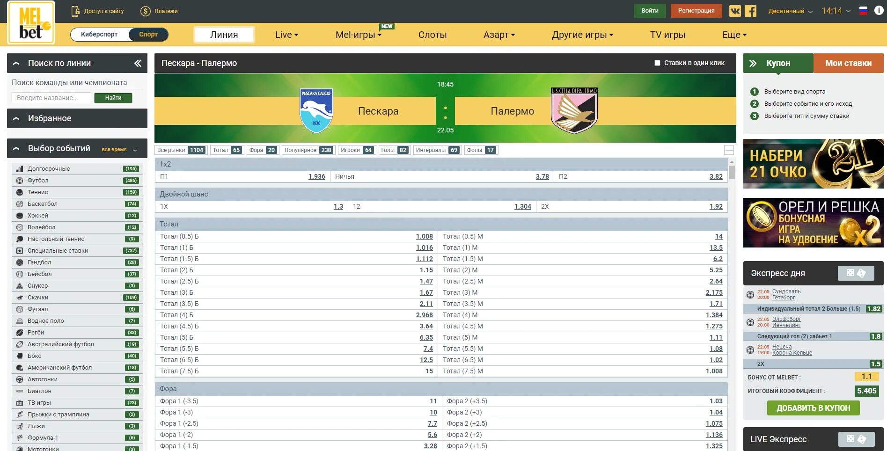Click the Russian flag language icon
Screen dimensions: 887x451
coord(863,11)
